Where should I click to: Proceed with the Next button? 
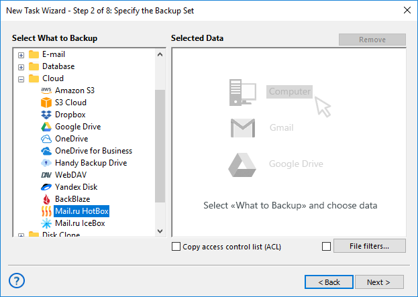point(379,282)
